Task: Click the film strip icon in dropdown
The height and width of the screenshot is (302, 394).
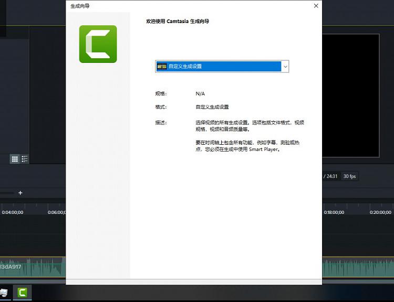Action: 162,67
